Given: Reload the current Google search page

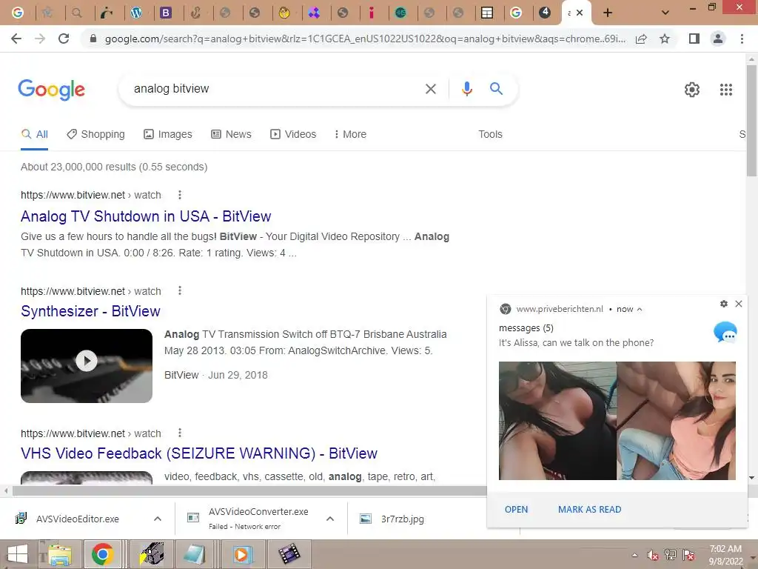Looking at the screenshot, I should [64, 39].
